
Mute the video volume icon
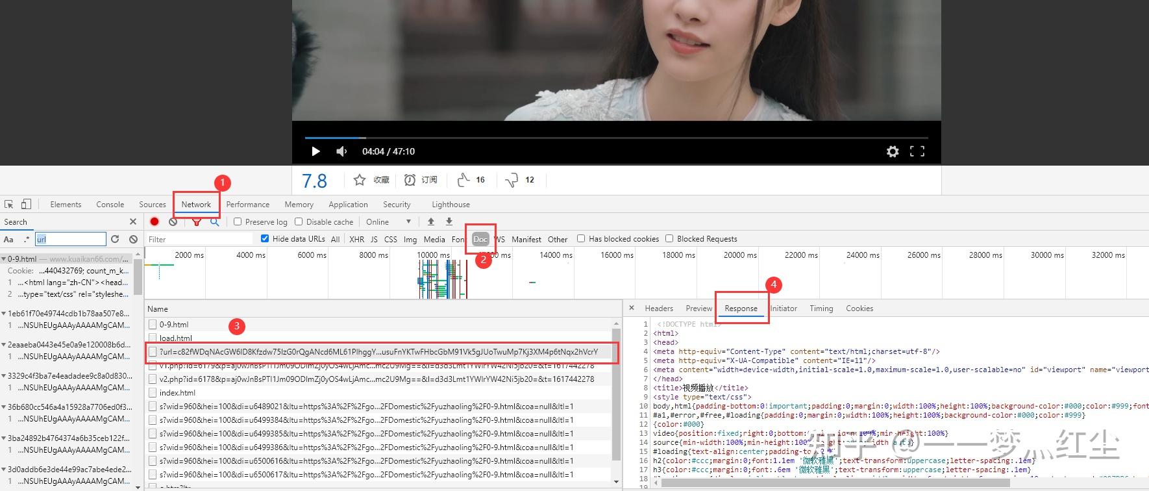pos(341,151)
